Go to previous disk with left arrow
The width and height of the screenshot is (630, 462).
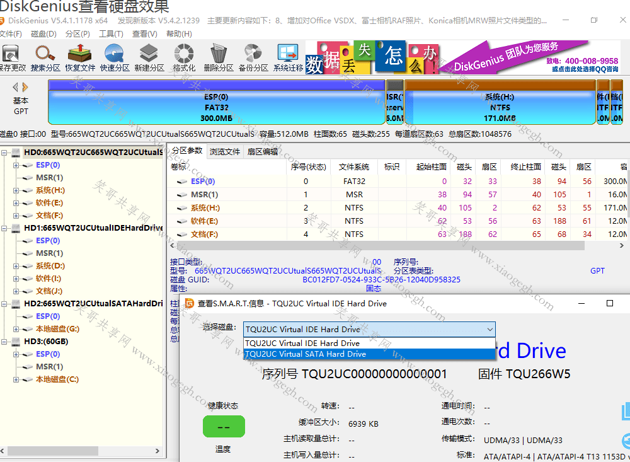16,87
